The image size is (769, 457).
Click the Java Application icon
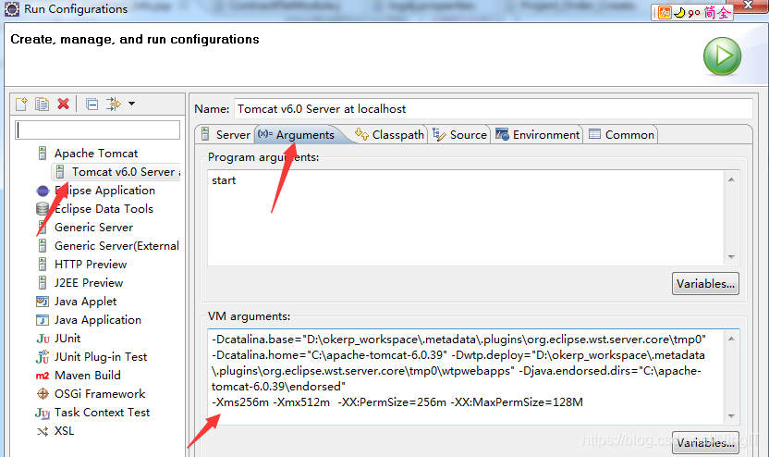click(43, 320)
